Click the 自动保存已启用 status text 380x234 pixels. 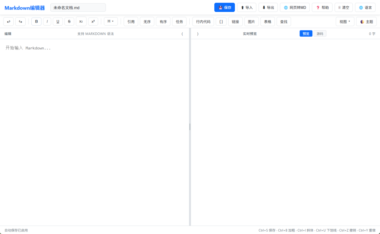coord(16,230)
